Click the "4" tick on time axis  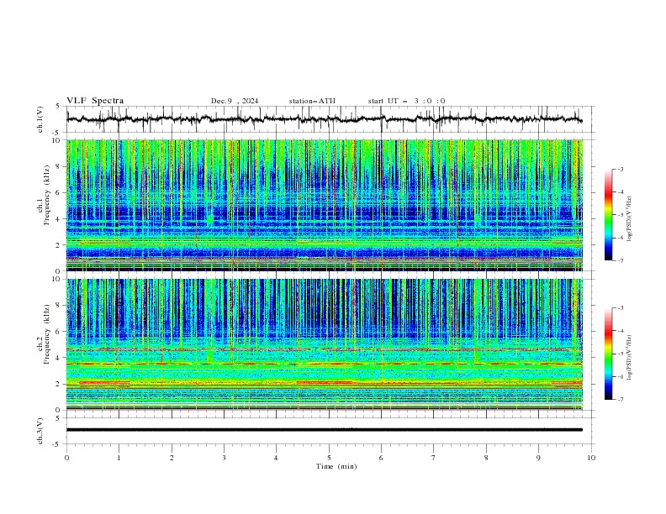pyautogui.click(x=276, y=458)
